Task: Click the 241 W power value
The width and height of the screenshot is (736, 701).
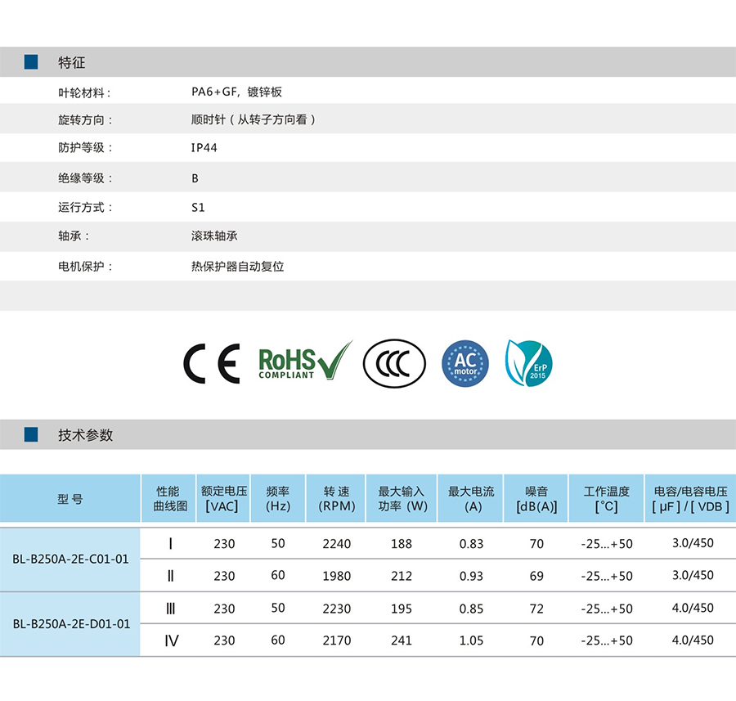Action: click(x=402, y=640)
